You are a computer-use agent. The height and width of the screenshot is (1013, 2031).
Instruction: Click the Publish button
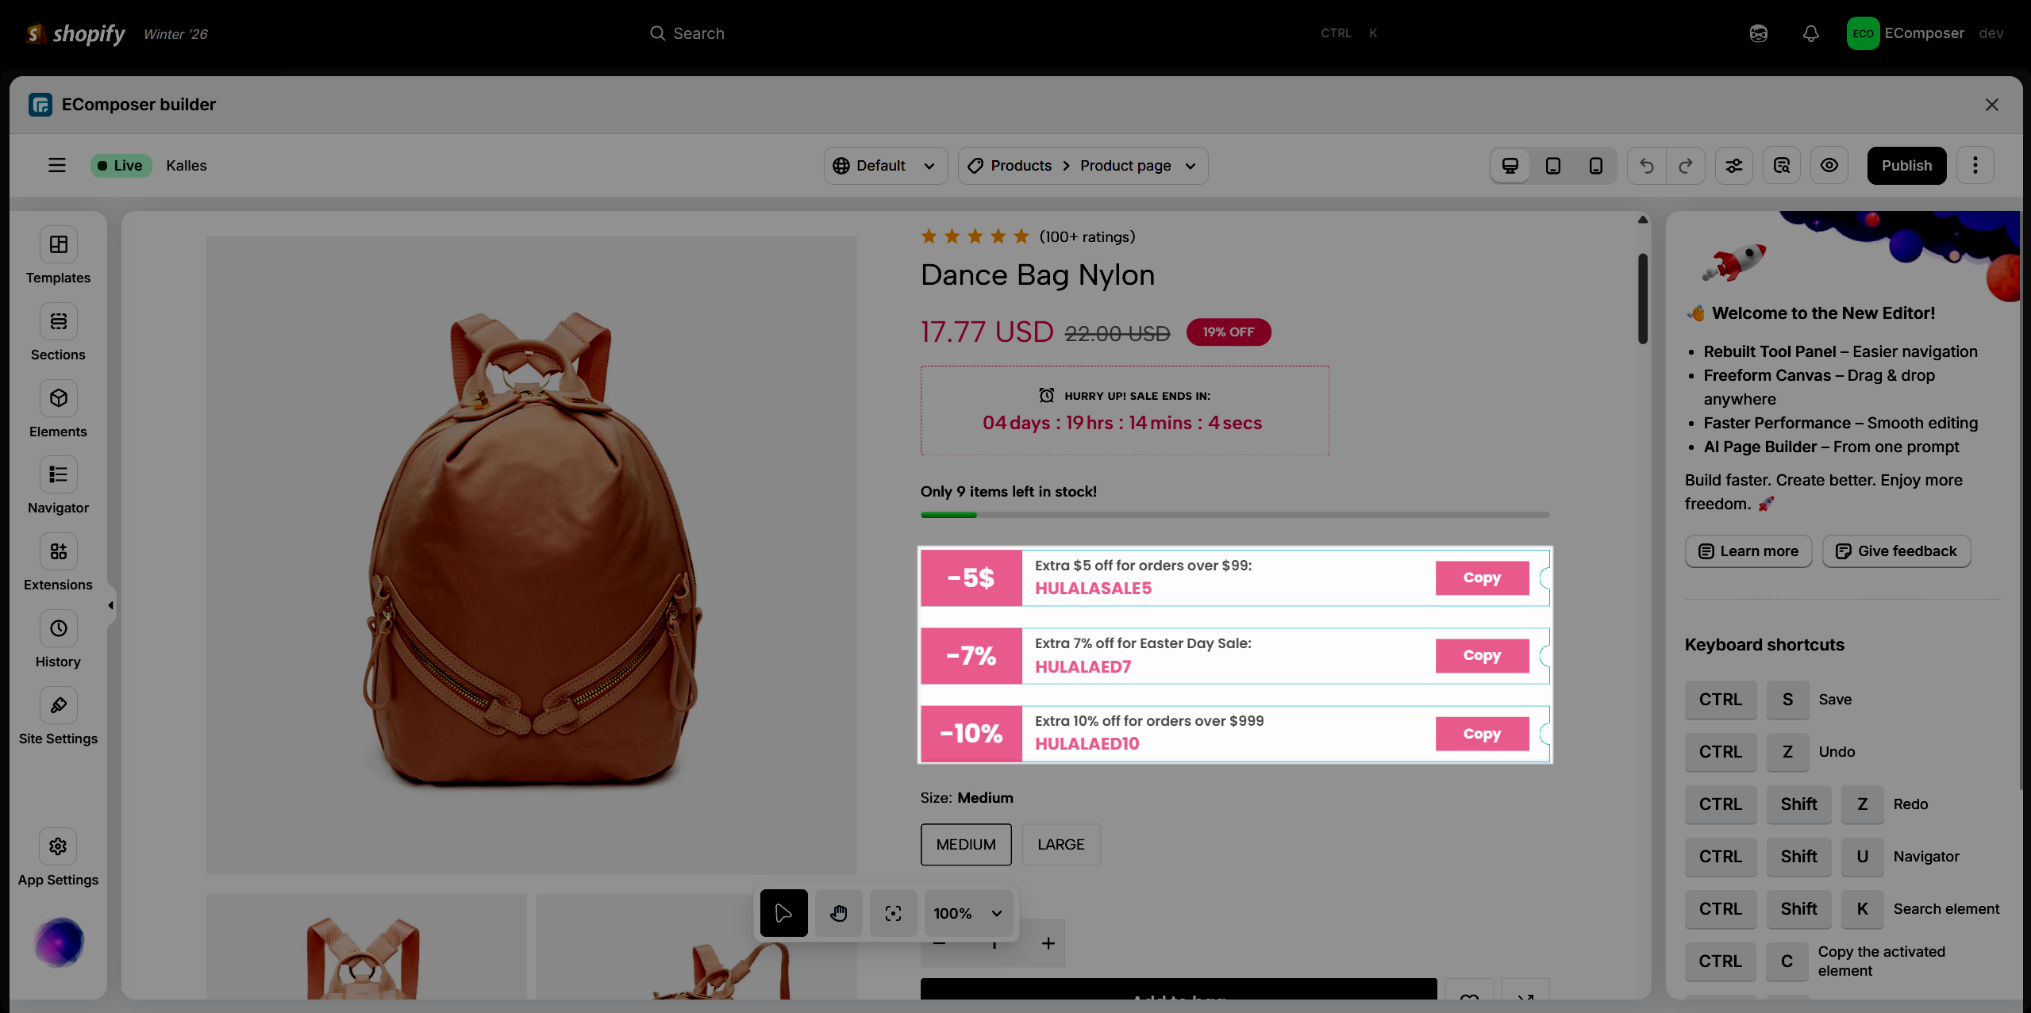pyautogui.click(x=1906, y=166)
